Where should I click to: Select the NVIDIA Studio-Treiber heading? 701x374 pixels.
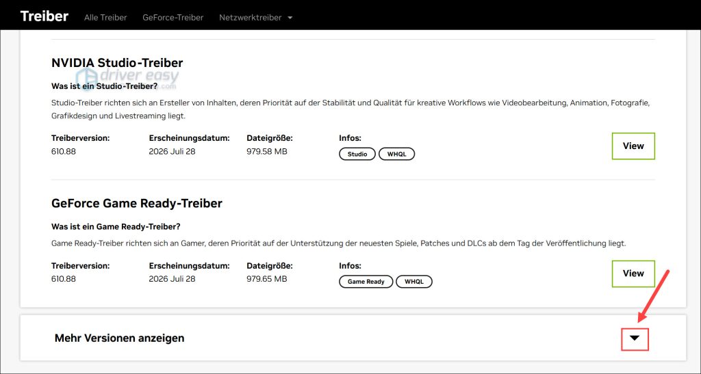coord(117,63)
